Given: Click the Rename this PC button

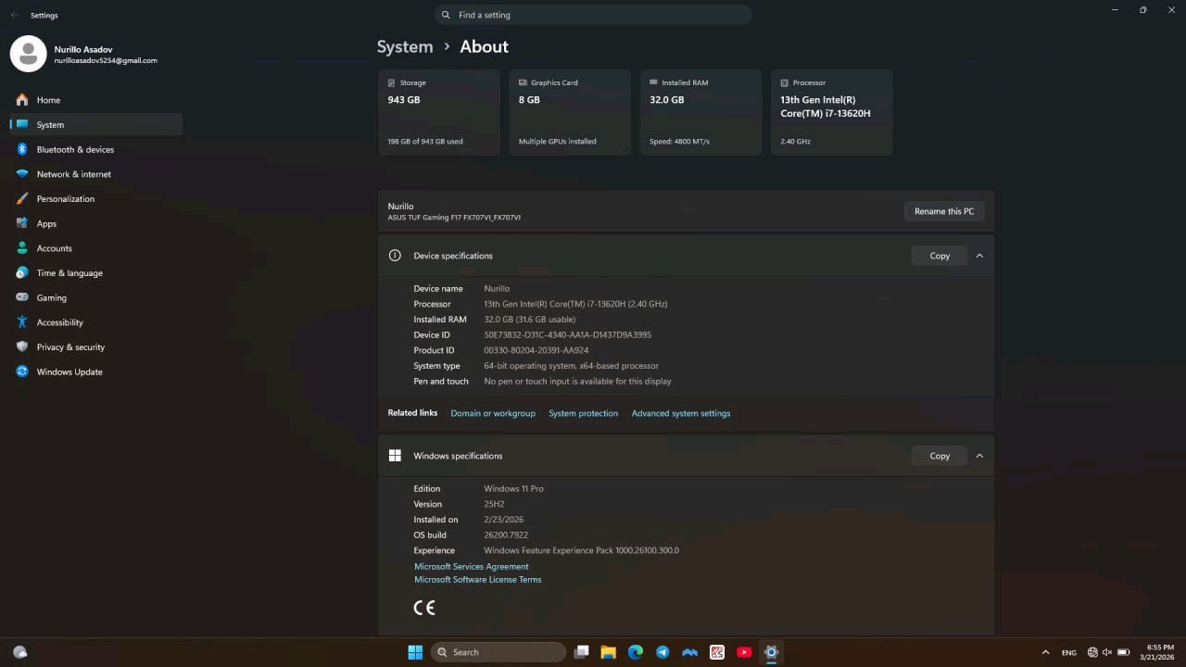Looking at the screenshot, I should (x=944, y=210).
